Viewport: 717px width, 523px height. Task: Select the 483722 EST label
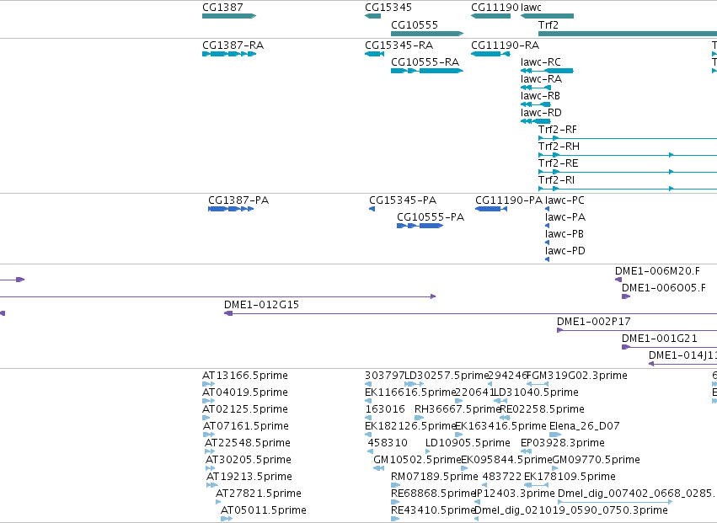(502, 477)
